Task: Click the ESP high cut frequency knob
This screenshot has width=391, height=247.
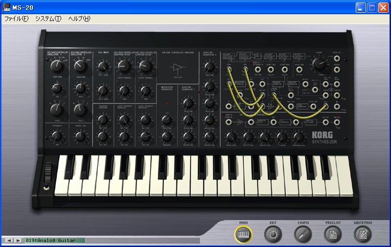Action: (265, 137)
